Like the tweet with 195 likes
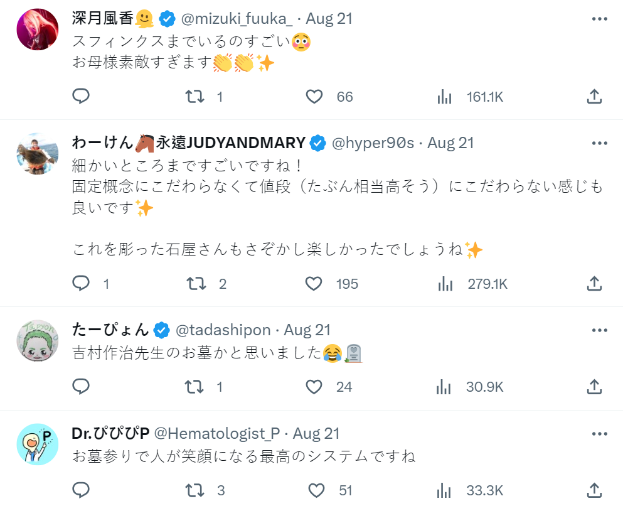Image resolution: width=623 pixels, height=506 pixels. [x=314, y=284]
